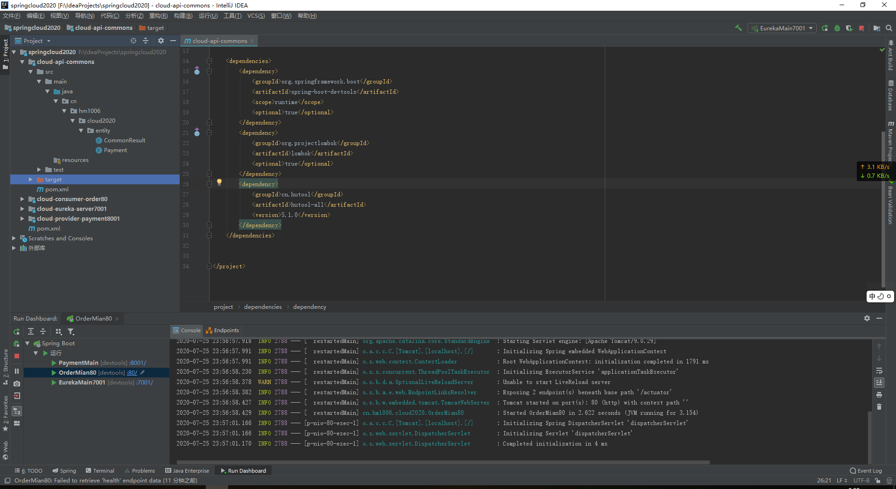Click the debug icon in Run Dashboard sidebar
The width and height of the screenshot is (896, 489).
17,343
